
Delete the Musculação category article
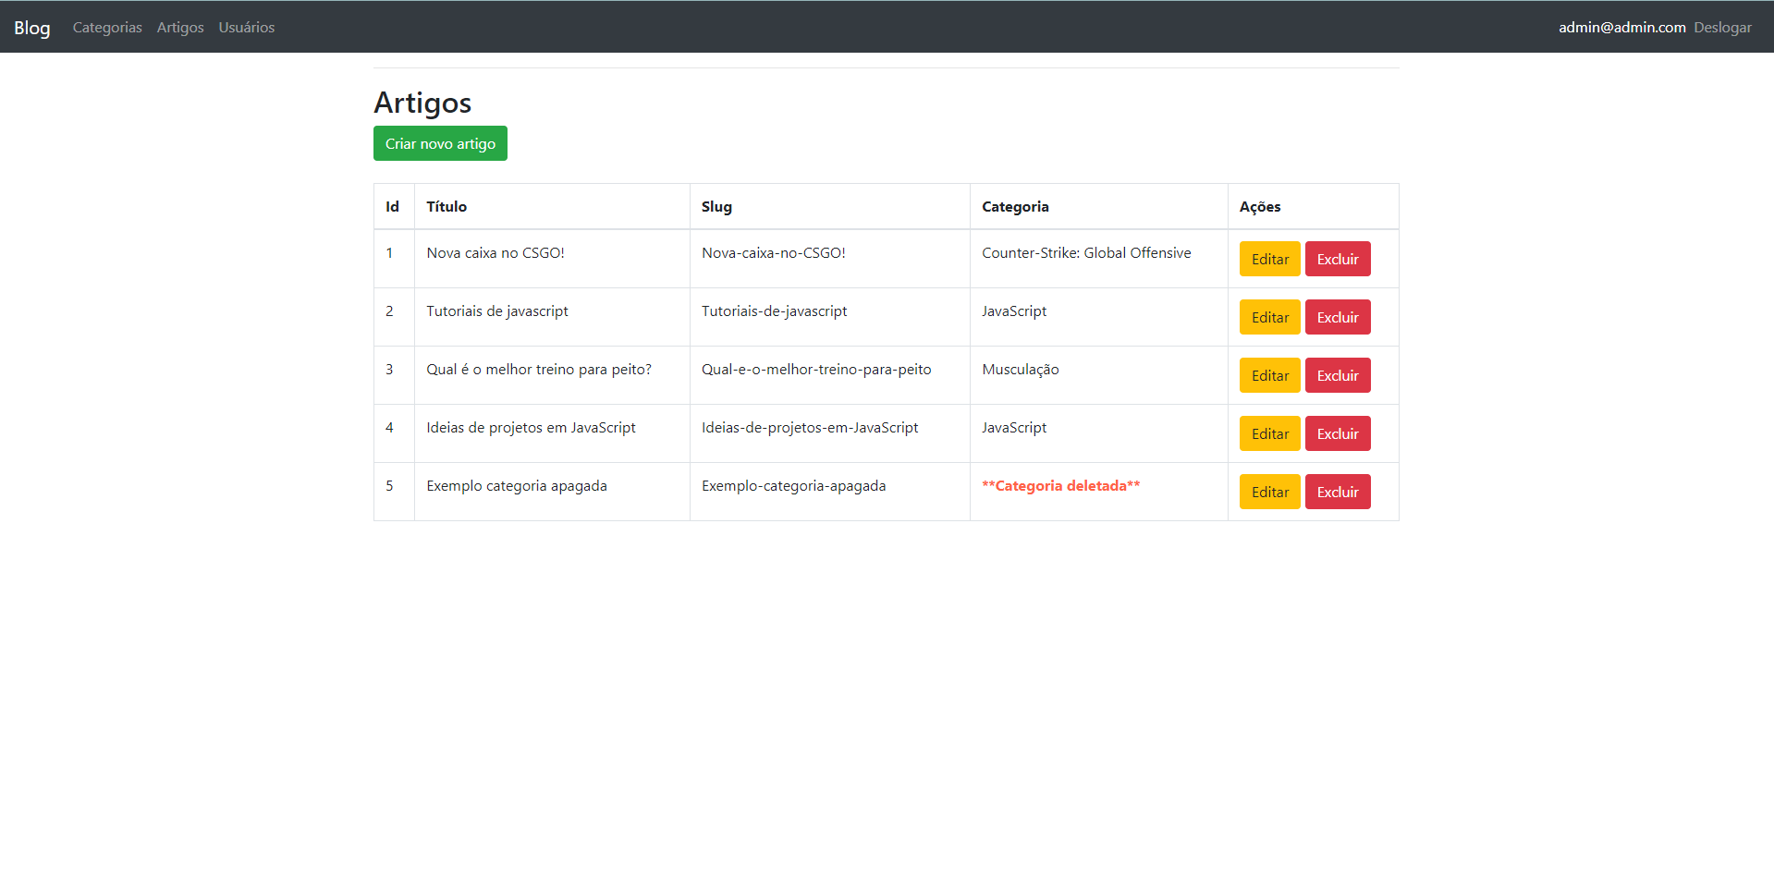point(1337,375)
